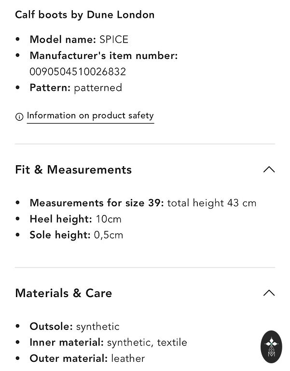Click the Outsole: synthetic entry

(x=74, y=327)
